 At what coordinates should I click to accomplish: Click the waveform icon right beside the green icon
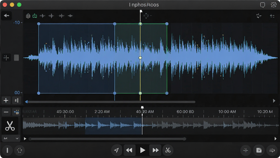click(x=42, y=16)
